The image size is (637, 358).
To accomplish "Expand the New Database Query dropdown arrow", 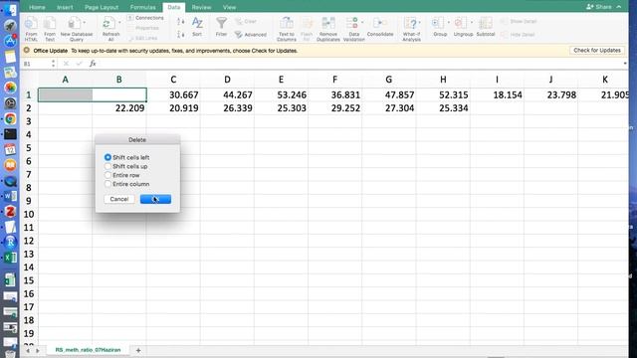I will [x=84, y=23].
